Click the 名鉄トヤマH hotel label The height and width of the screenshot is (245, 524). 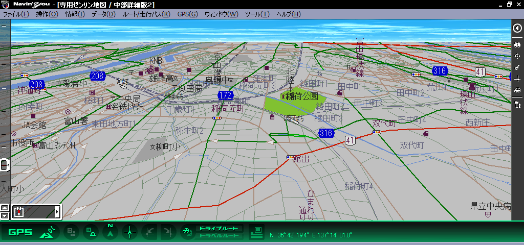point(124,107)
